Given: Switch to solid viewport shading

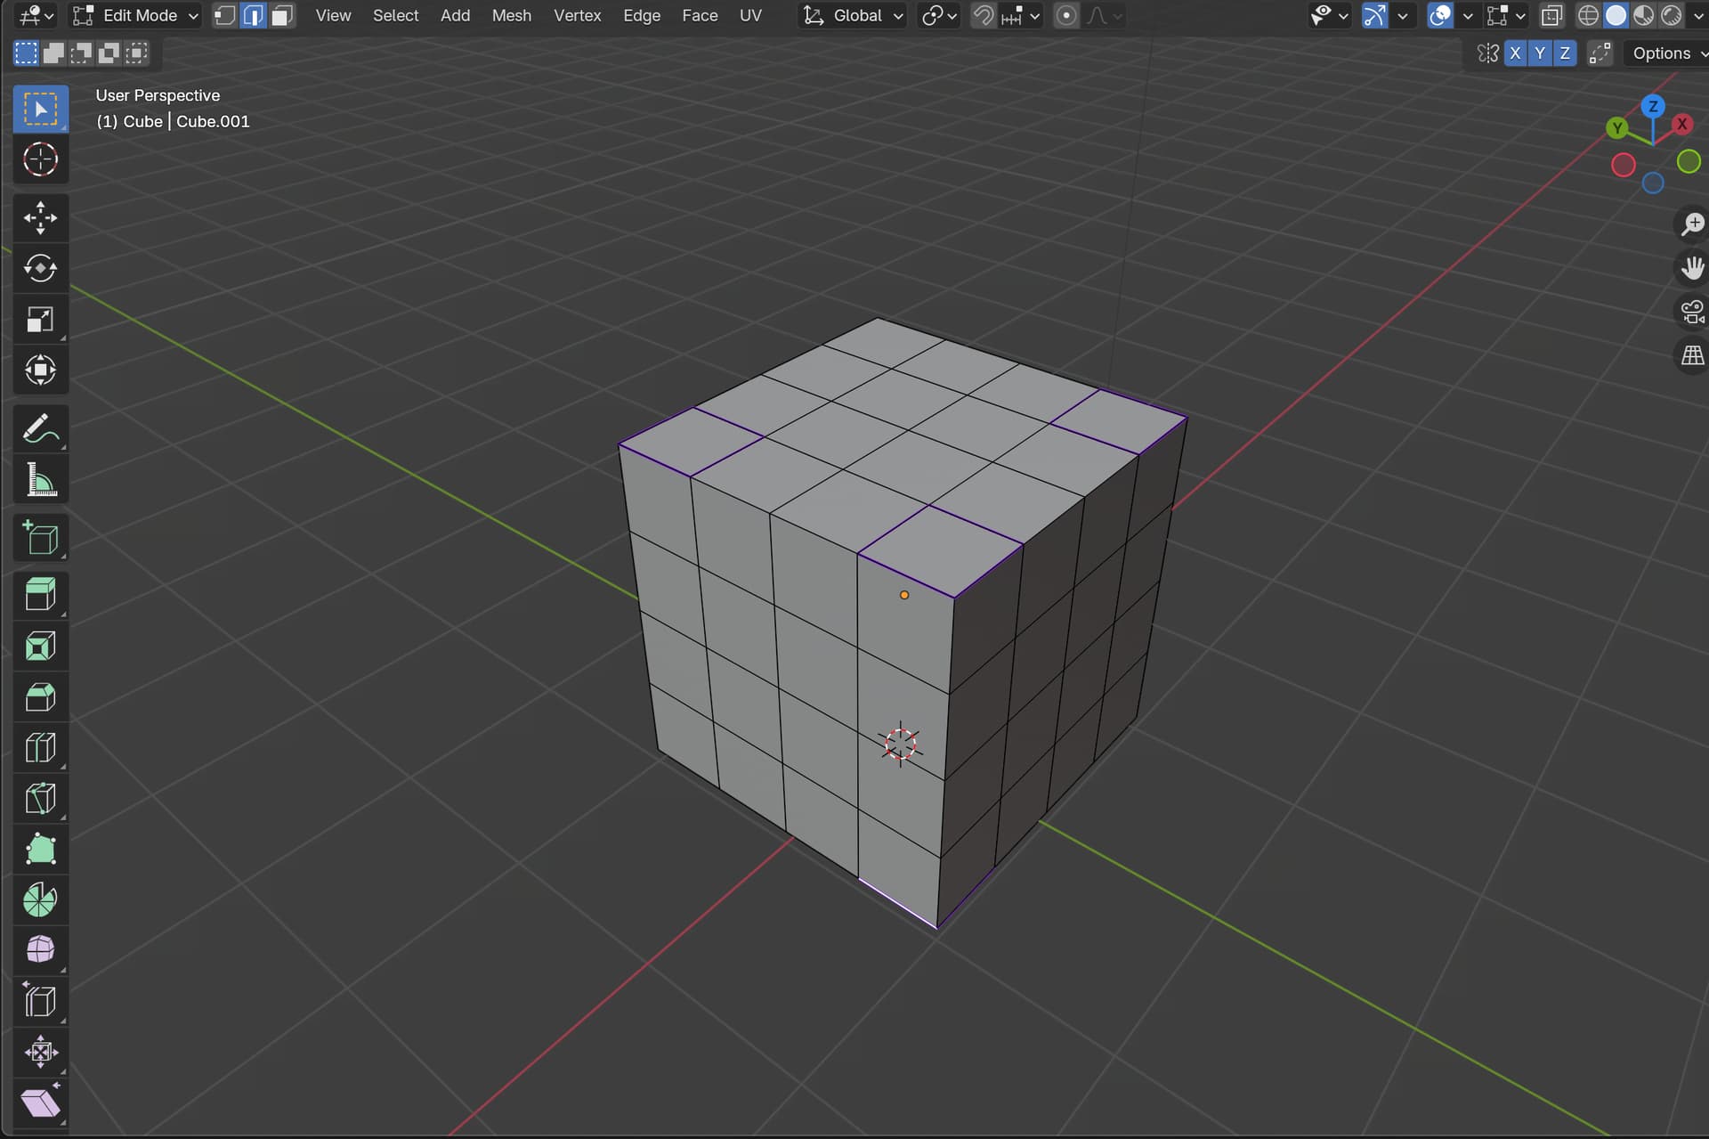Looking at the screenshot, I should 1616,15.
